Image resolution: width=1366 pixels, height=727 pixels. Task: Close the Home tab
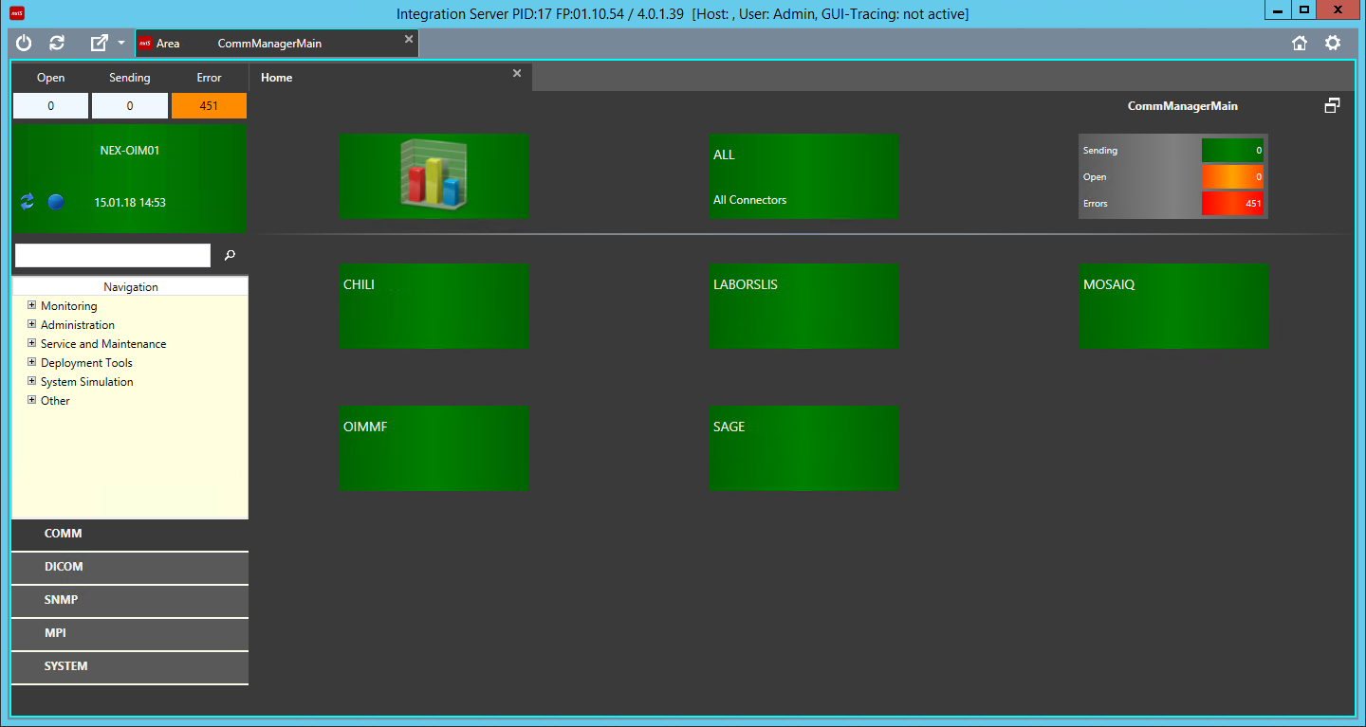[x=517, y=73]
